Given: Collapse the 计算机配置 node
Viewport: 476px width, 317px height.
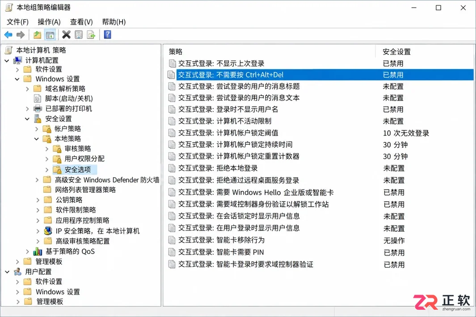Looking at the screenshot, I should pos(7,61).
